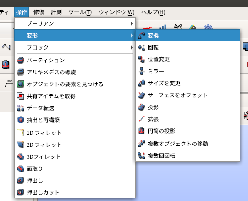Click the 複数オブジェクトの移動 icon
248x201 pixels.
pyautogui.click(x=142, y=144)
